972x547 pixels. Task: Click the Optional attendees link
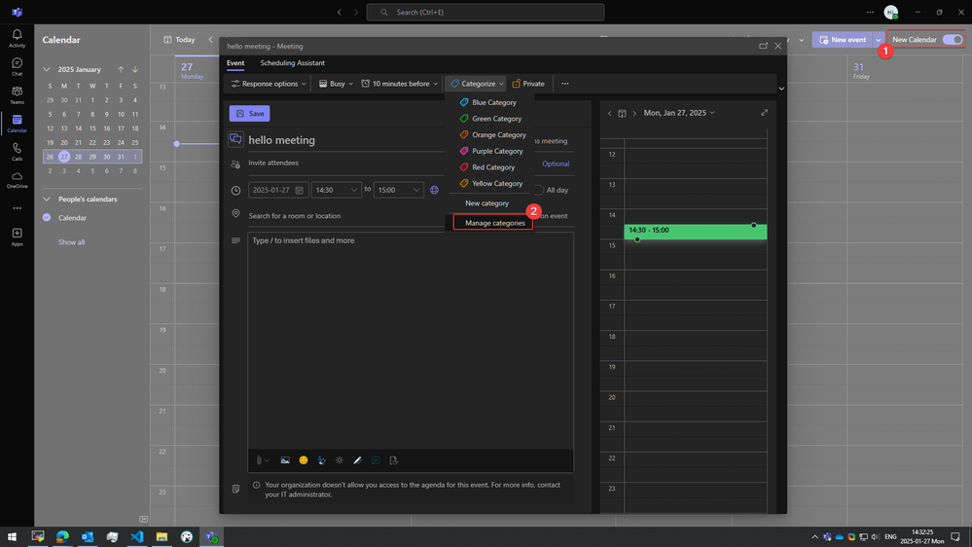point(556,164)
